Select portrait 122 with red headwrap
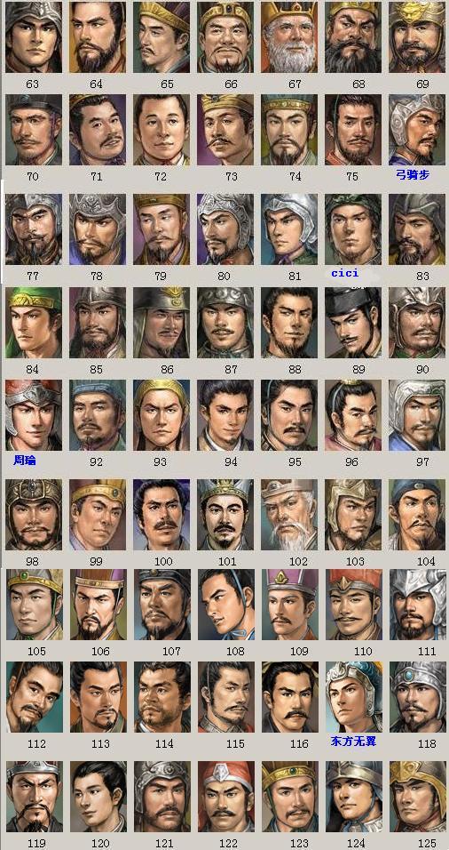This screenshot has width=449, height=850. pyautogui.click(x=226, y=797)
